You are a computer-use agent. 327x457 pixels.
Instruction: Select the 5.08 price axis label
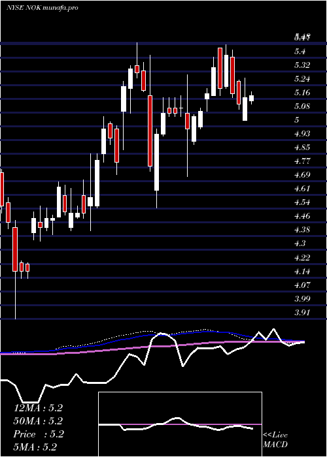pyautogui.click(x=302, y=106)
